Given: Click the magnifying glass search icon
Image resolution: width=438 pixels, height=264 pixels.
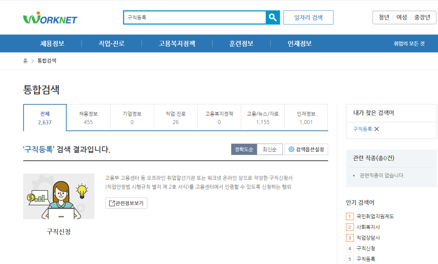Looking at the screenshot, I should coord(272,17).
